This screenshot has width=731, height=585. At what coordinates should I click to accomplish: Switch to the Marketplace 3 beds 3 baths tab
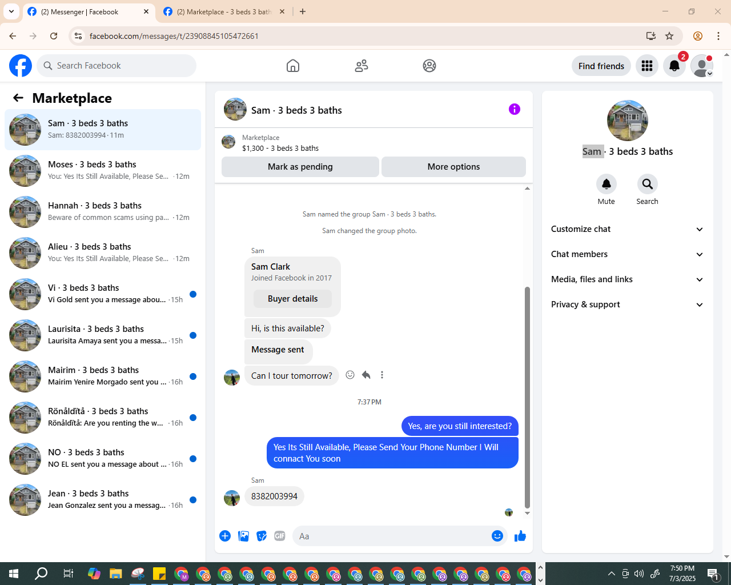click(224, 11)
